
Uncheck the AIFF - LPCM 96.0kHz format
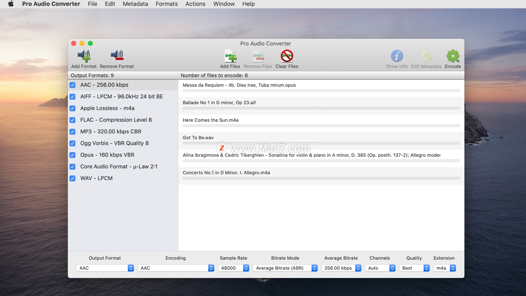pyautogui.click(x=73, y=97)
